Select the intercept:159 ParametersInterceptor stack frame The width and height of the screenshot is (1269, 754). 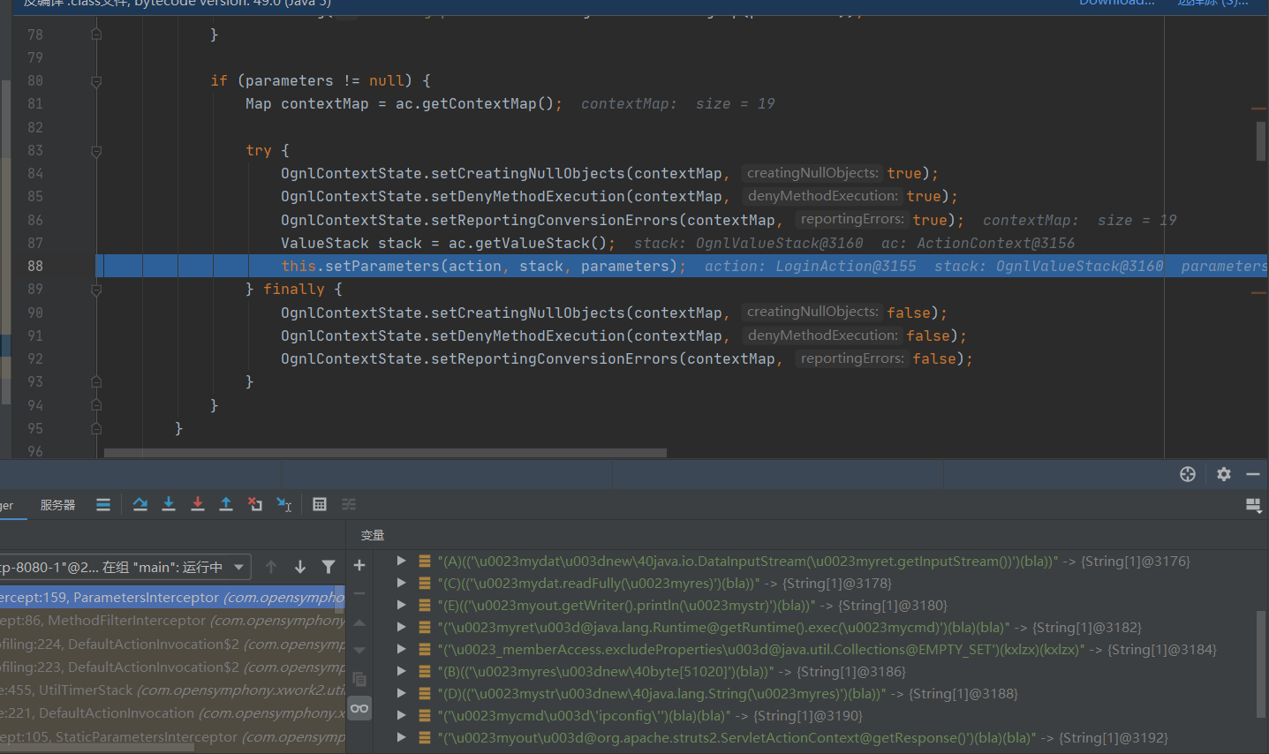(172, 598)
